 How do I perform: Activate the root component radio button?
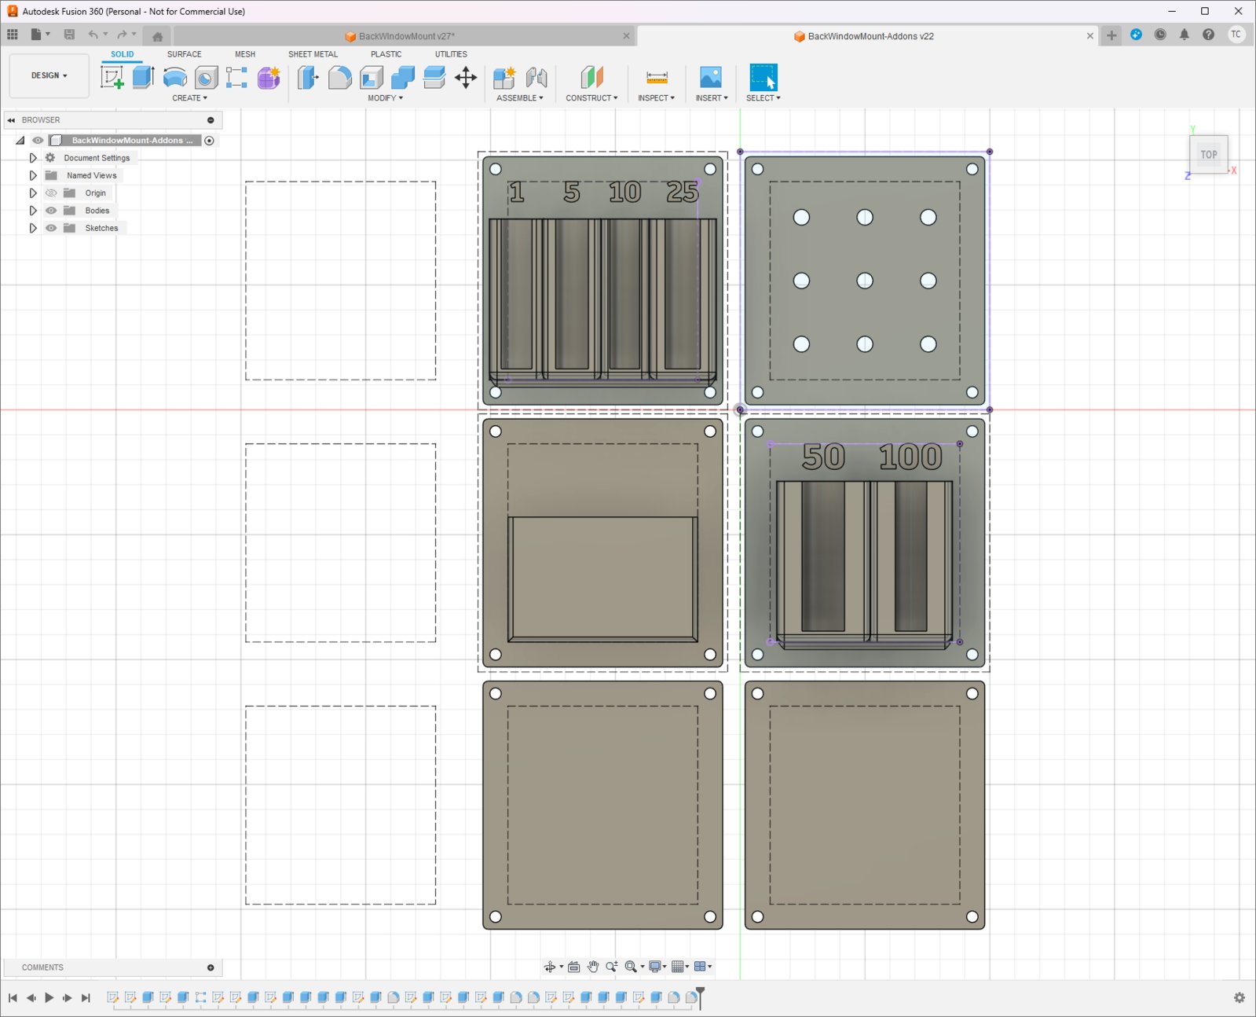(x=210, y=141)
